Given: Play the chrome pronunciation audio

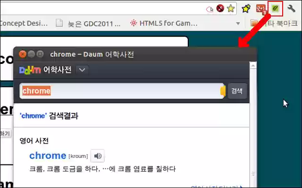Looking at the screenshot, I should (x=98, y=156).
